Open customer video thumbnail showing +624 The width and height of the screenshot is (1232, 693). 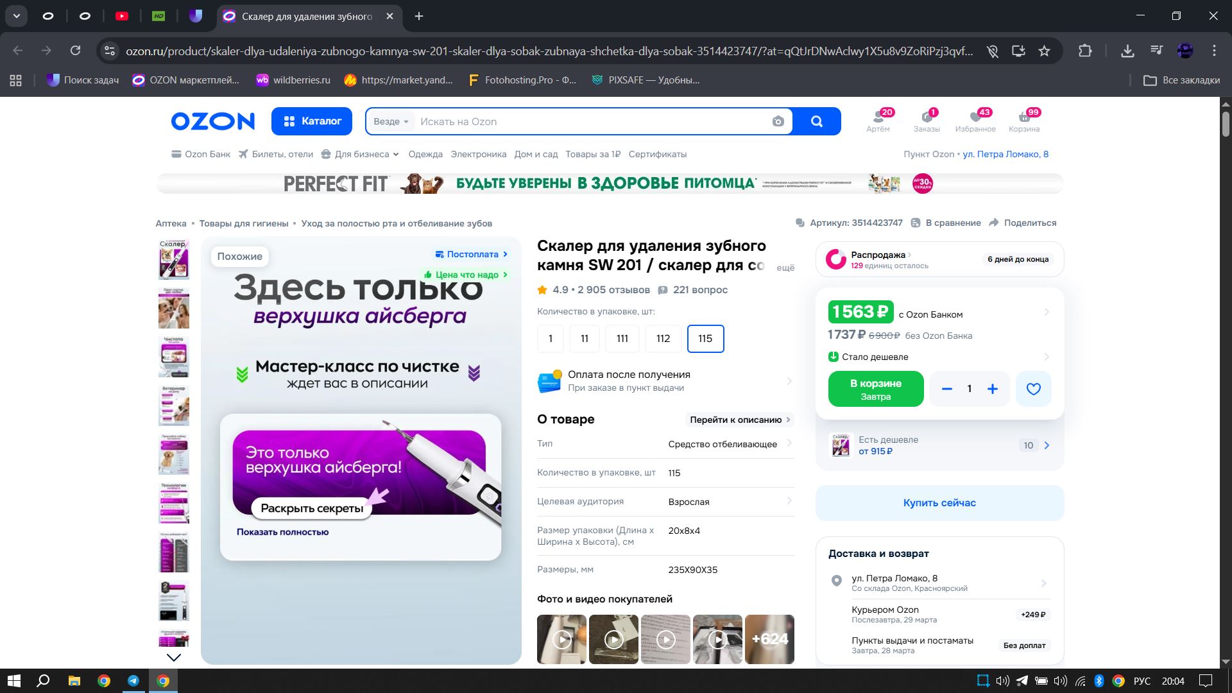769,639
